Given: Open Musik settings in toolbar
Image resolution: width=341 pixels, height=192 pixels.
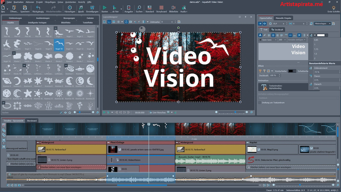Looking at the screenshot, I should click(81, 9).
